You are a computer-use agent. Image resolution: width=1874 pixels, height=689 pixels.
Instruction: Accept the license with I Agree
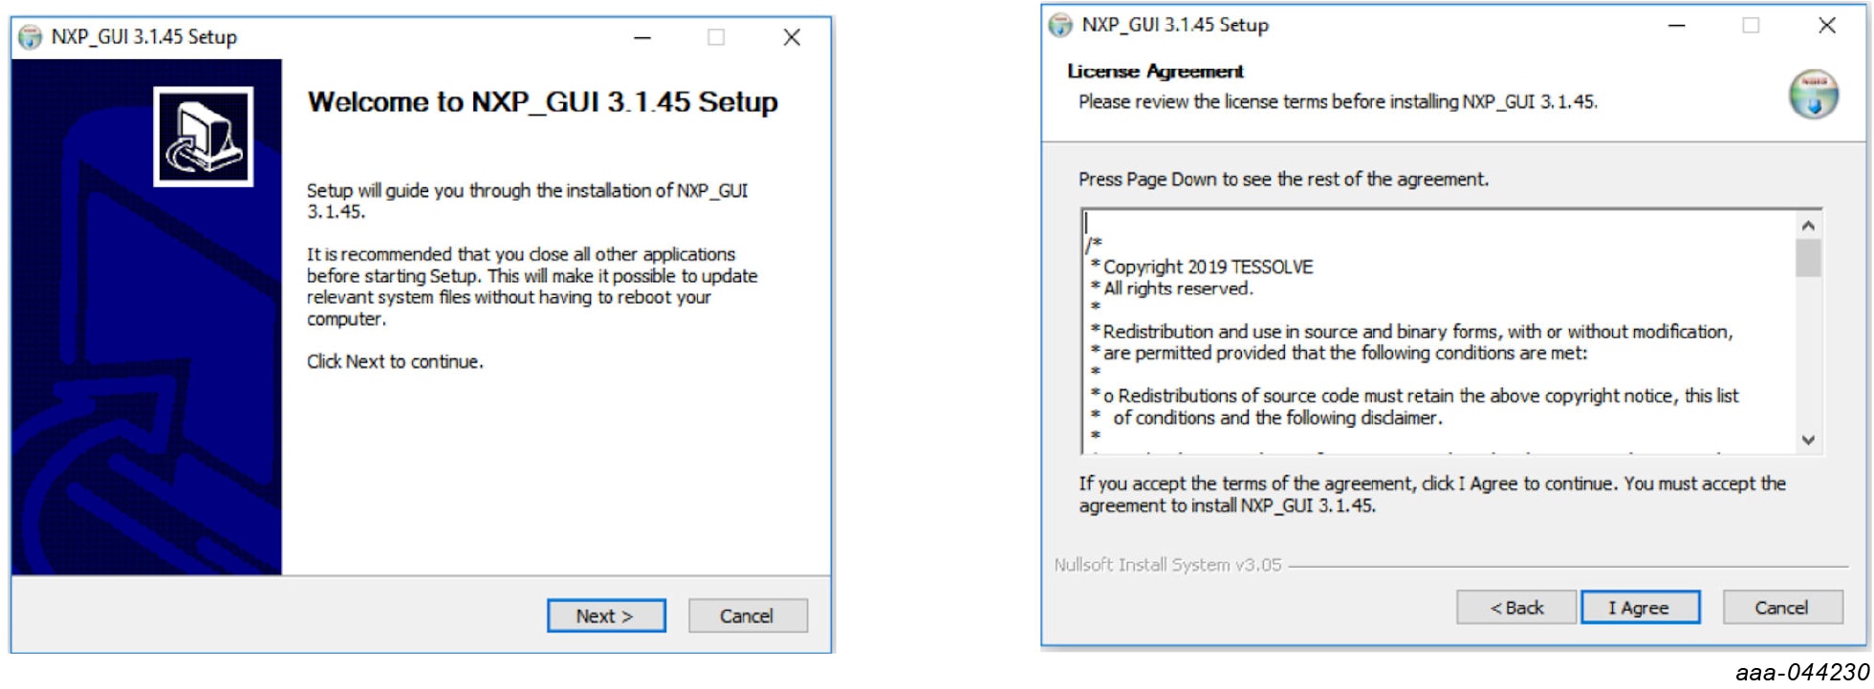point(1640,608)
